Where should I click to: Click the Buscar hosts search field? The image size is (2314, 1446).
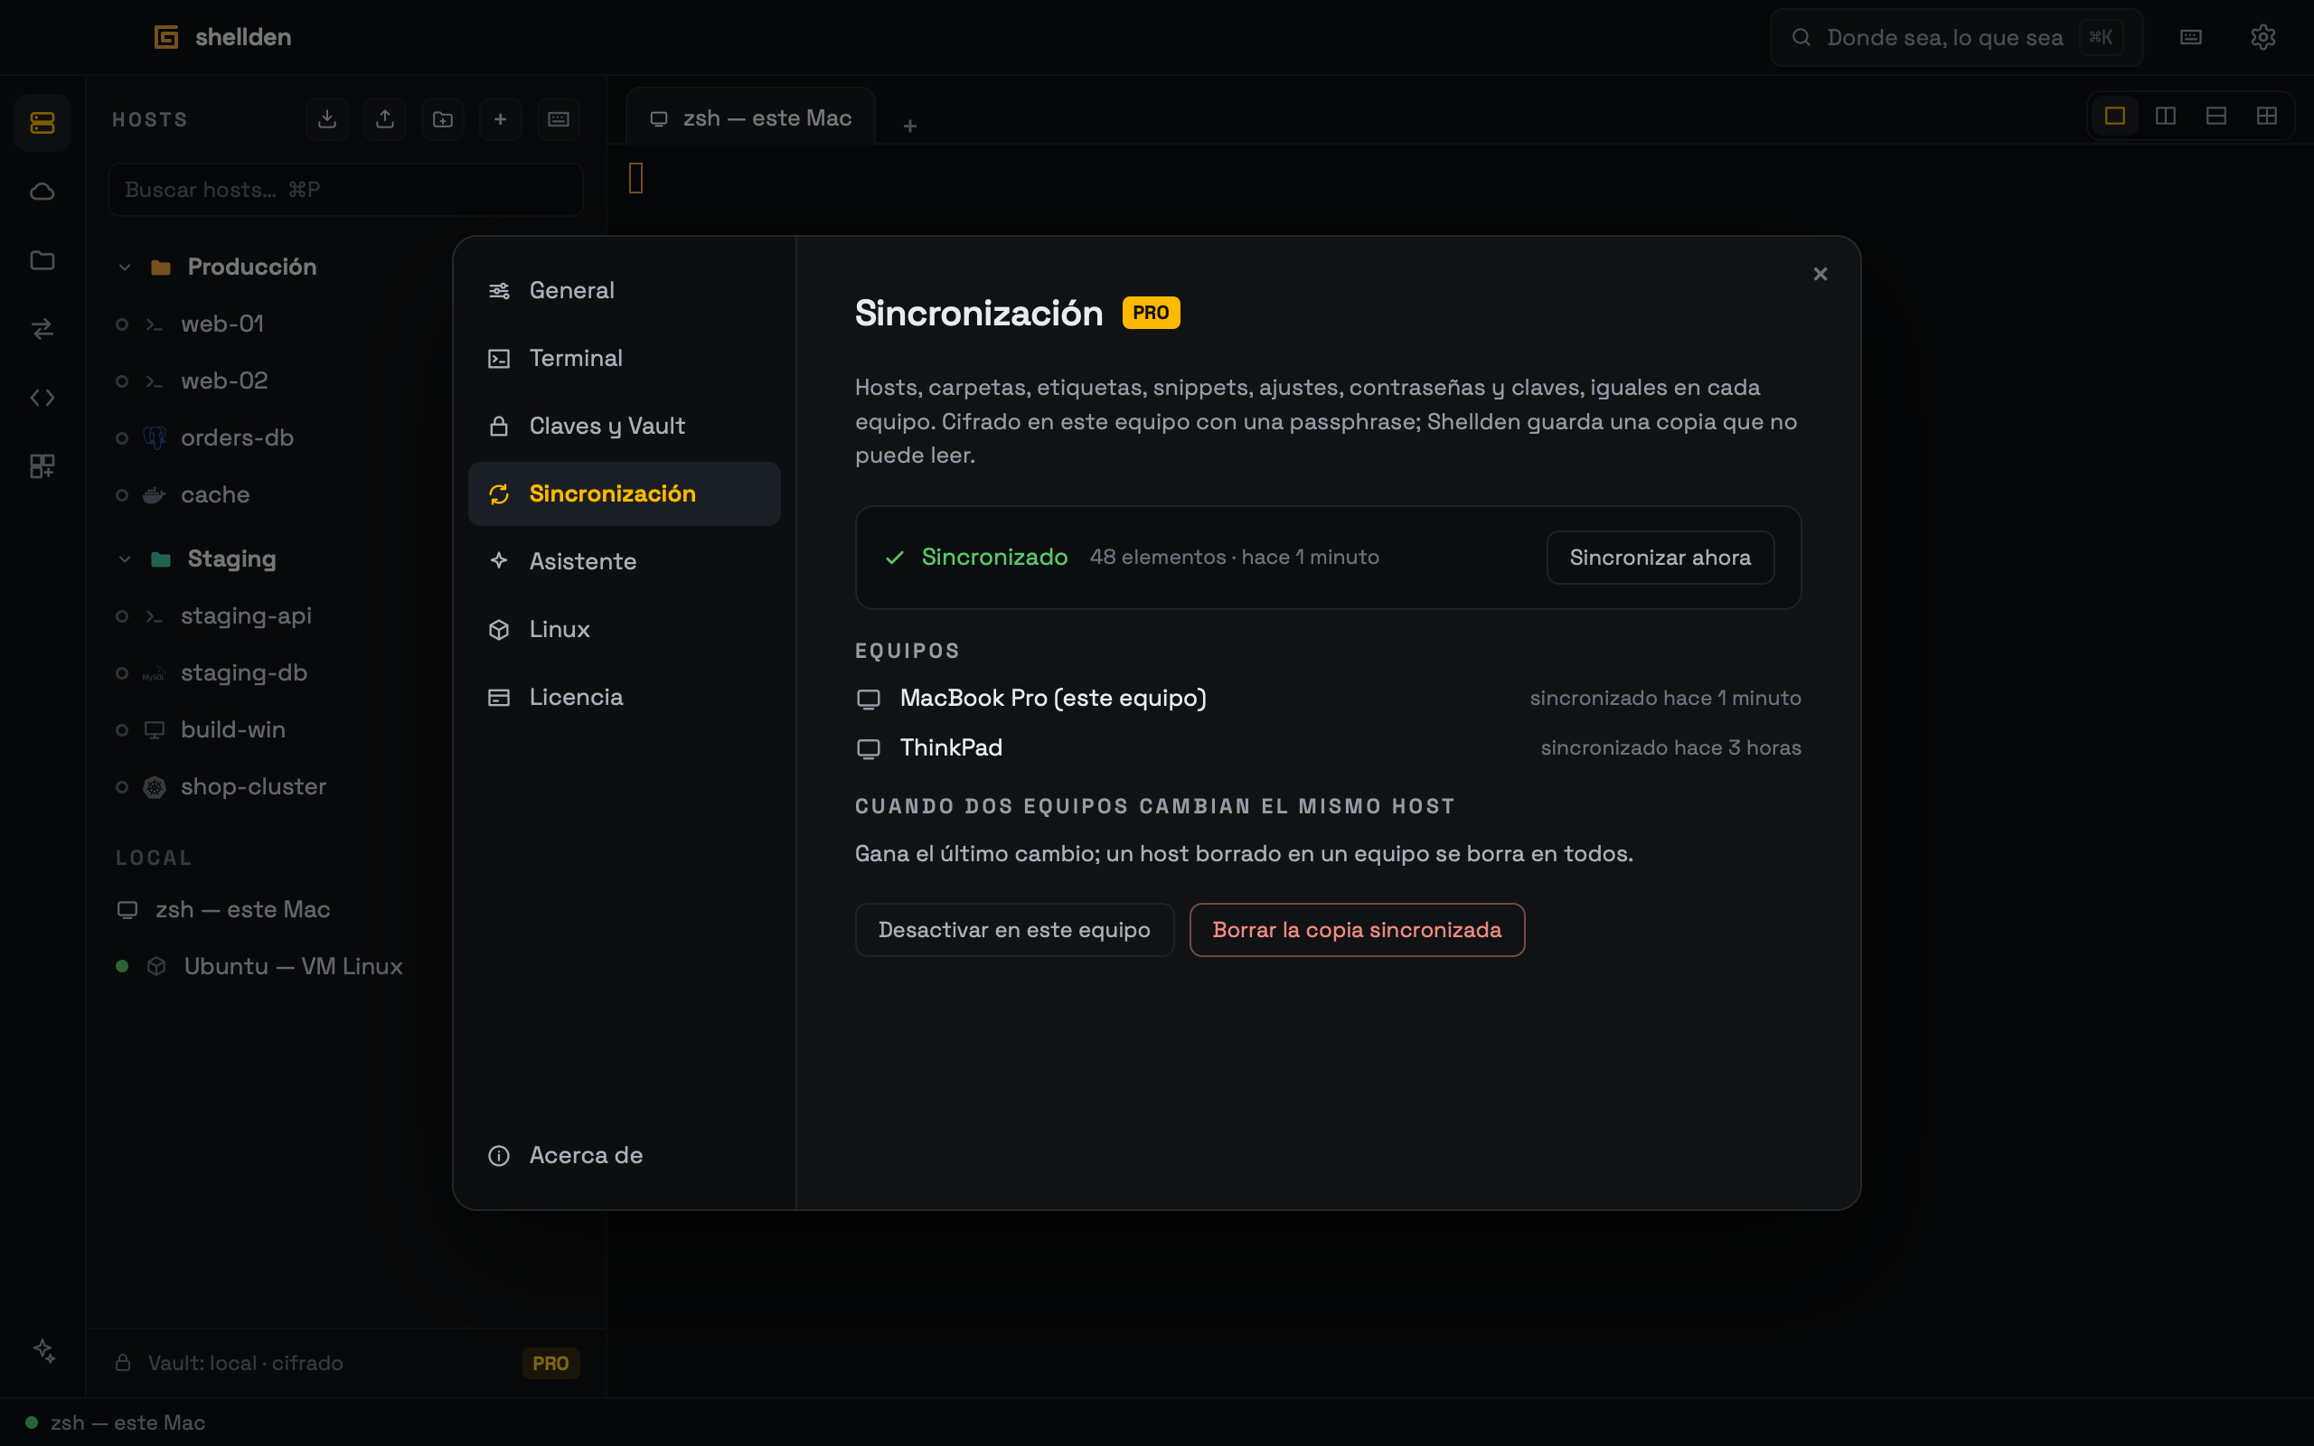(x=346, y=190)
